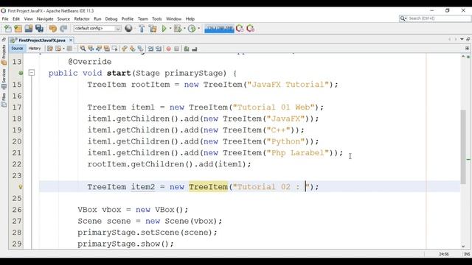The height and width of the screenshot is (265, 472).
Task: Click first red circular icon after memory bar
Action: click(240, 29)
